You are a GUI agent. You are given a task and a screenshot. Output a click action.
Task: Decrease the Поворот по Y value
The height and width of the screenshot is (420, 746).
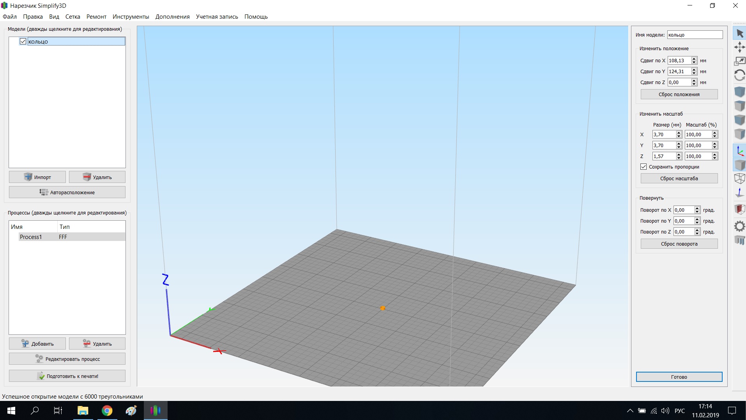[x=697, y=223]
